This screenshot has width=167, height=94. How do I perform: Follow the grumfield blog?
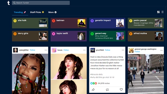(108, 50)
